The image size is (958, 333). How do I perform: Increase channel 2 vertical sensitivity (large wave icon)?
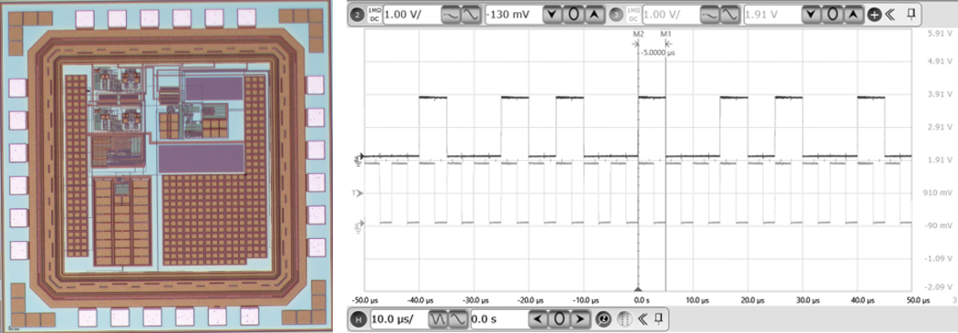pyautogui.click(x=469, y=15)
